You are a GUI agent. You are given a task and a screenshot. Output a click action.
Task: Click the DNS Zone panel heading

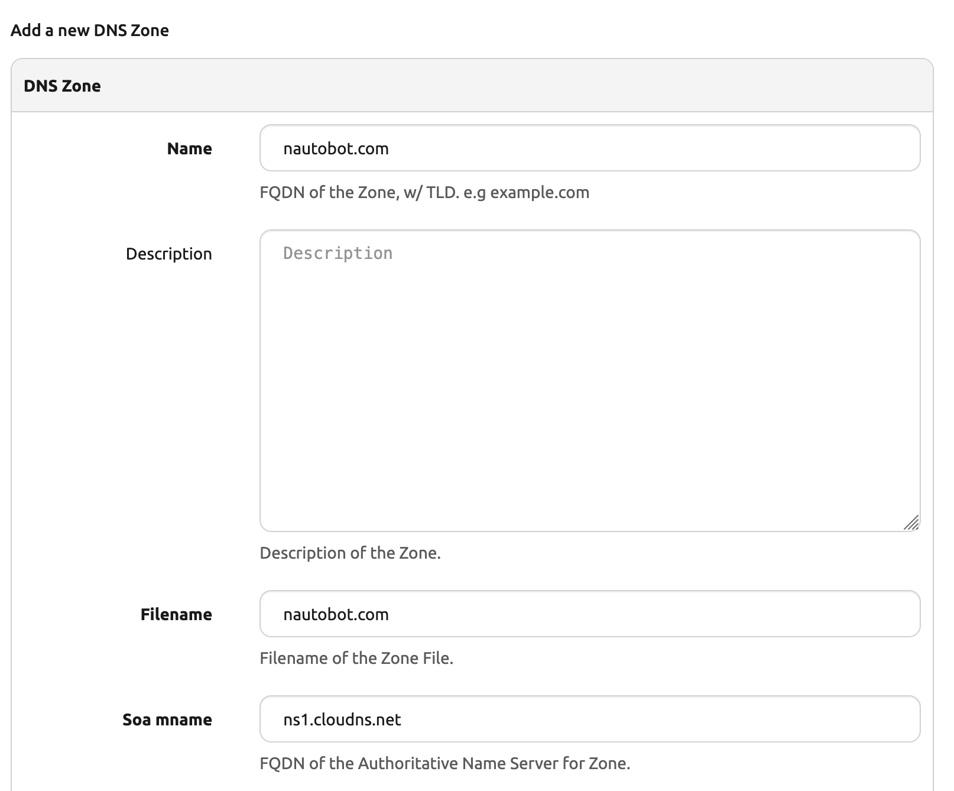pyautogui.click(x=62, y=86)
